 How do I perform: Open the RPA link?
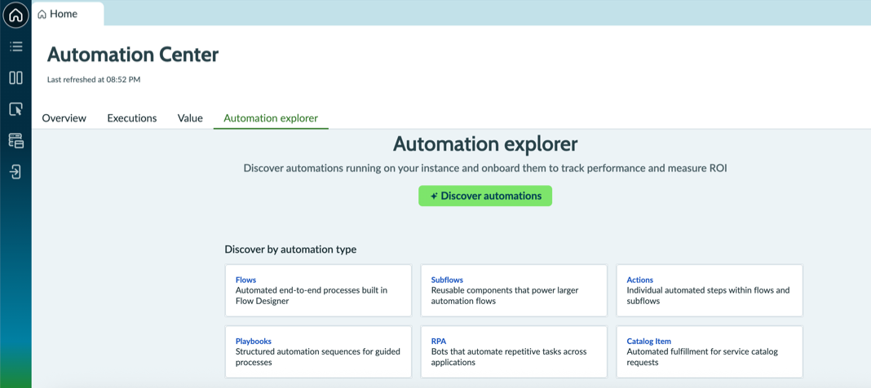tap(439, 342)
